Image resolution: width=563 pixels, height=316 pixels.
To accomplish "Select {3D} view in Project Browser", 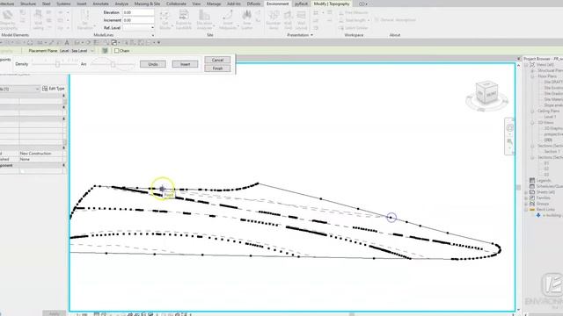I will coord(548,140).
